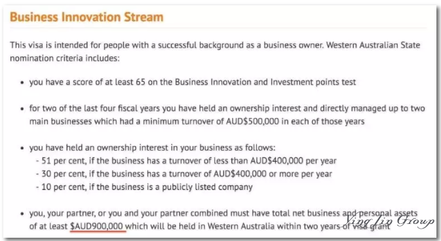The image size is (441, 241).
Task: Click the Business Innovation Stream heading
Action: coord(86,17)
